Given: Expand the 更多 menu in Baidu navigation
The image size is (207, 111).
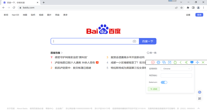Looking at the screenshot, I should pyautogui.click(x=65, y=15).
